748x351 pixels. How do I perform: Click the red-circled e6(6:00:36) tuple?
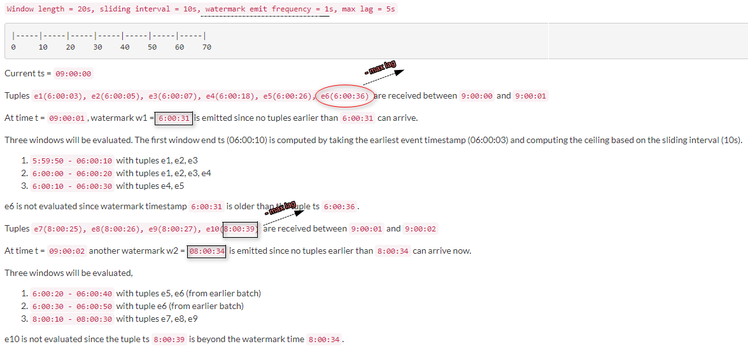click(x=344, y=96)
